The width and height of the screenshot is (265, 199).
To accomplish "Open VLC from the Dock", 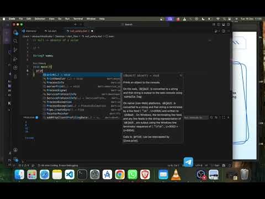I will 176,174.
